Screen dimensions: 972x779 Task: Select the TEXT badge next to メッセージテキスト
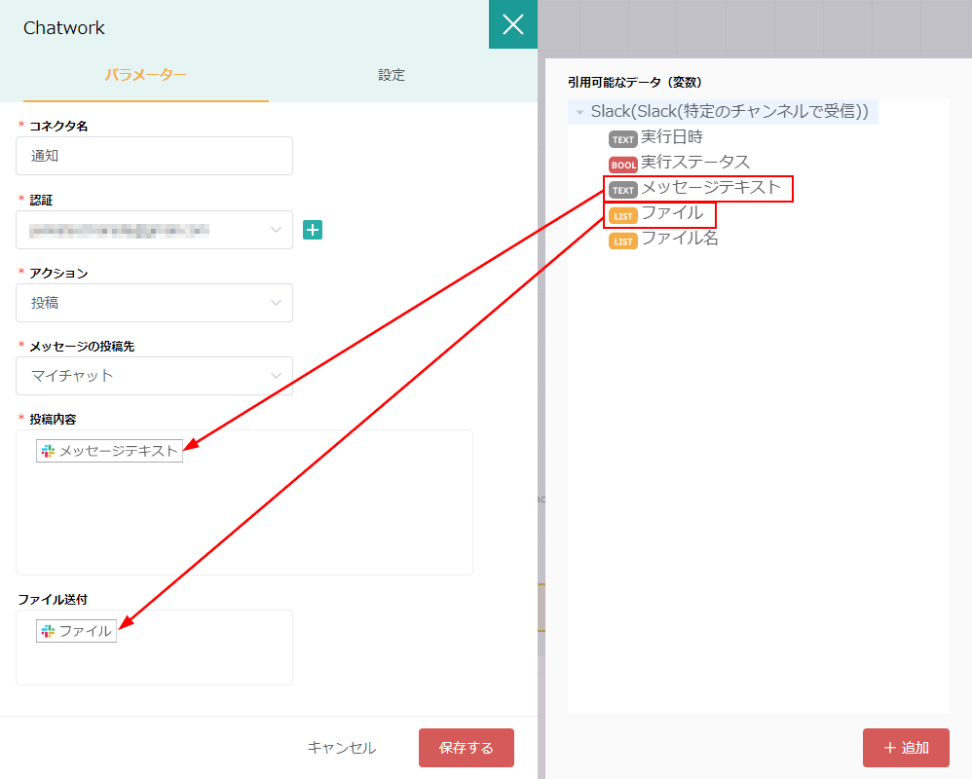click(623, 190)
